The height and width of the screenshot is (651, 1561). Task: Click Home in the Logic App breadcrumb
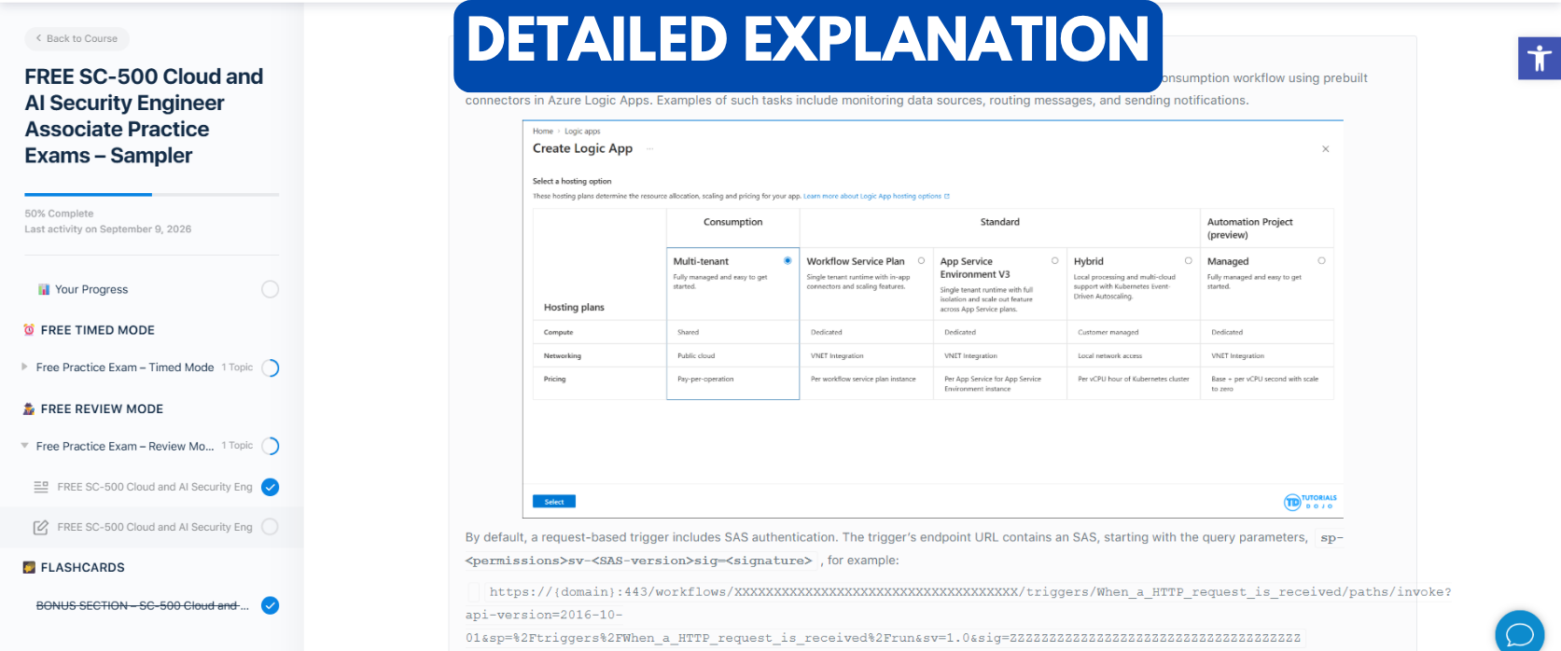[543, 132]
